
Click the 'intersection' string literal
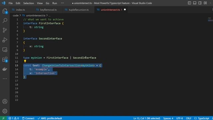point(45,73)
